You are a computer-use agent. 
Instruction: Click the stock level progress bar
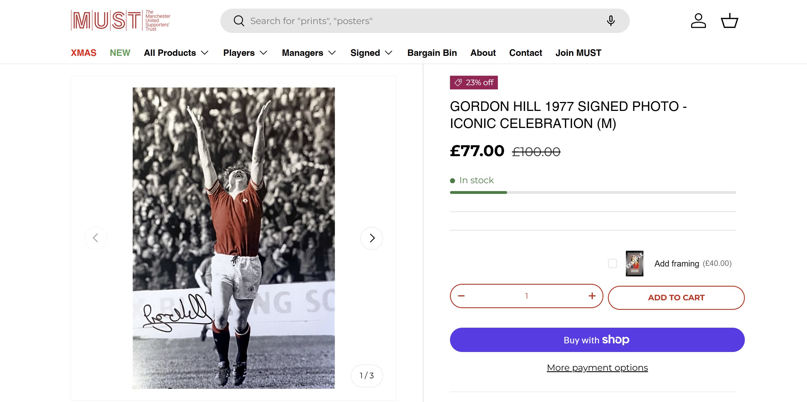593,192
